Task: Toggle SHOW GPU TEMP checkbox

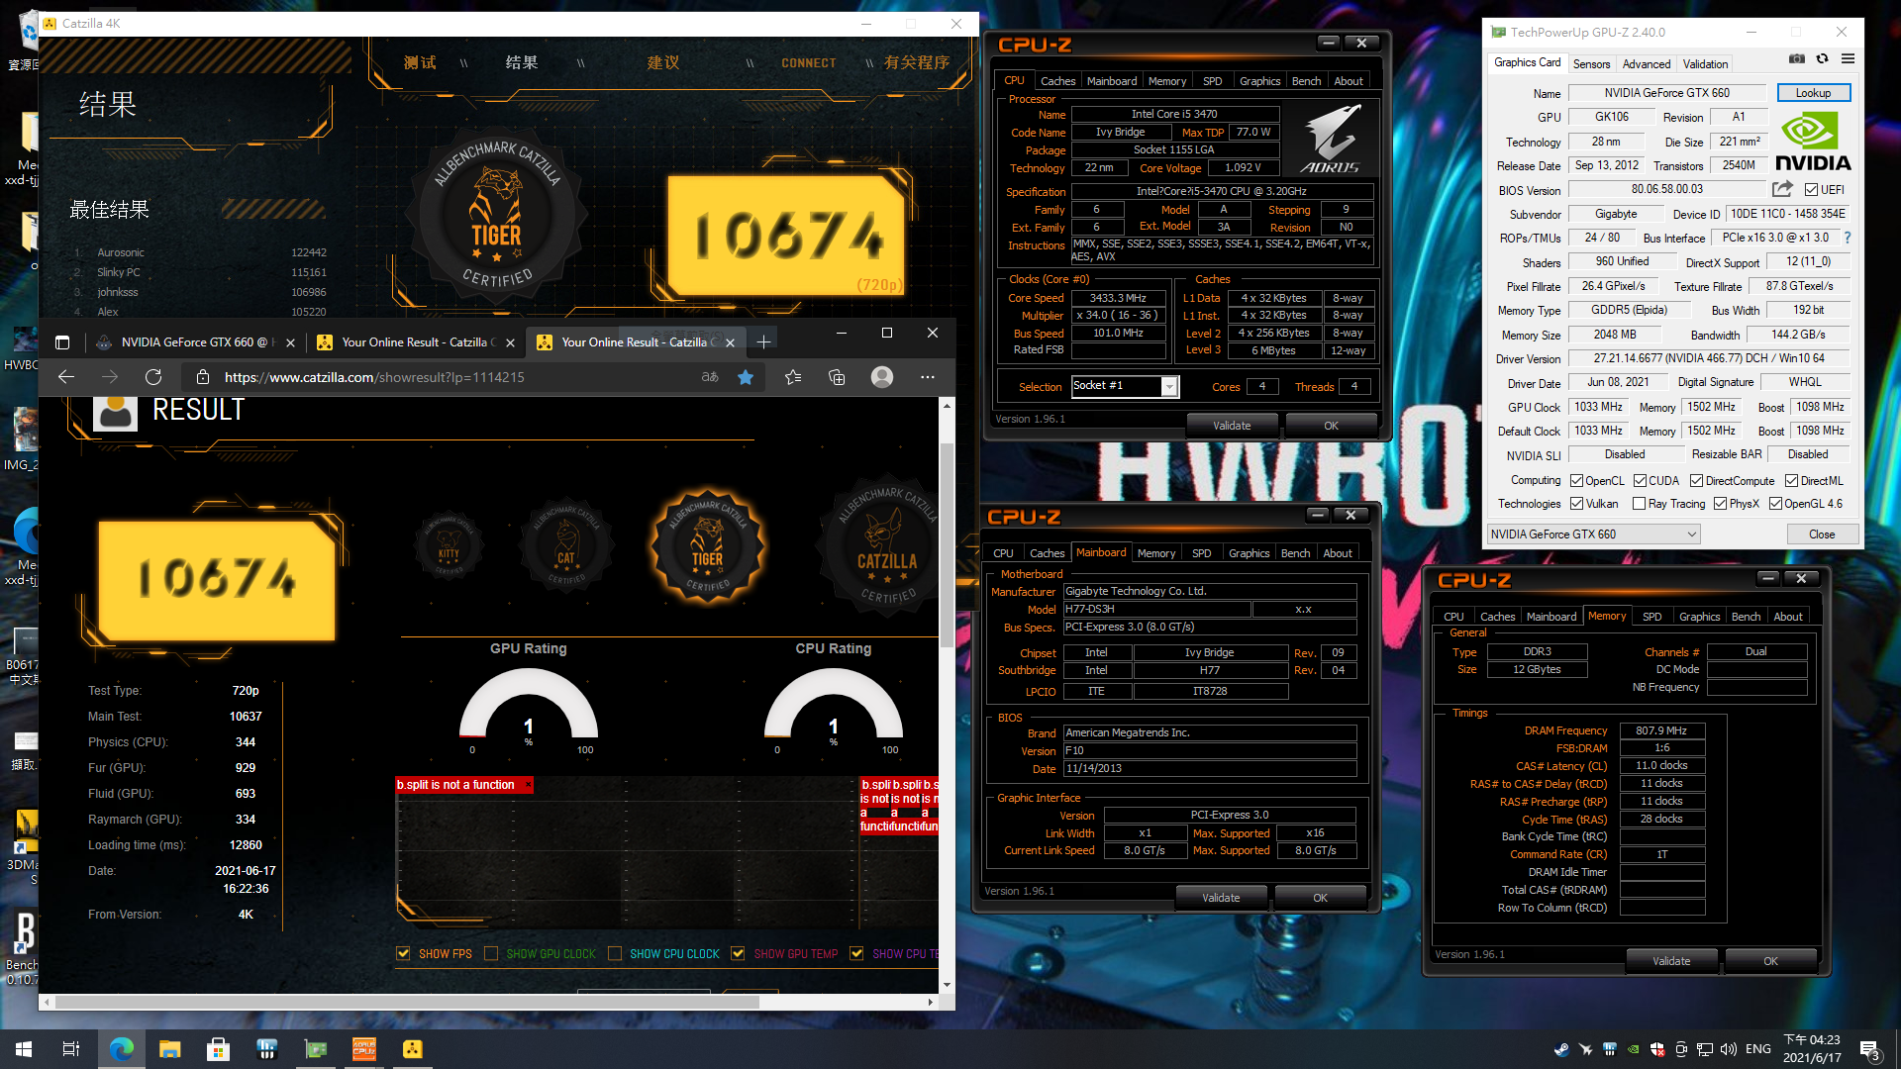Action: [x=738, y=953]
